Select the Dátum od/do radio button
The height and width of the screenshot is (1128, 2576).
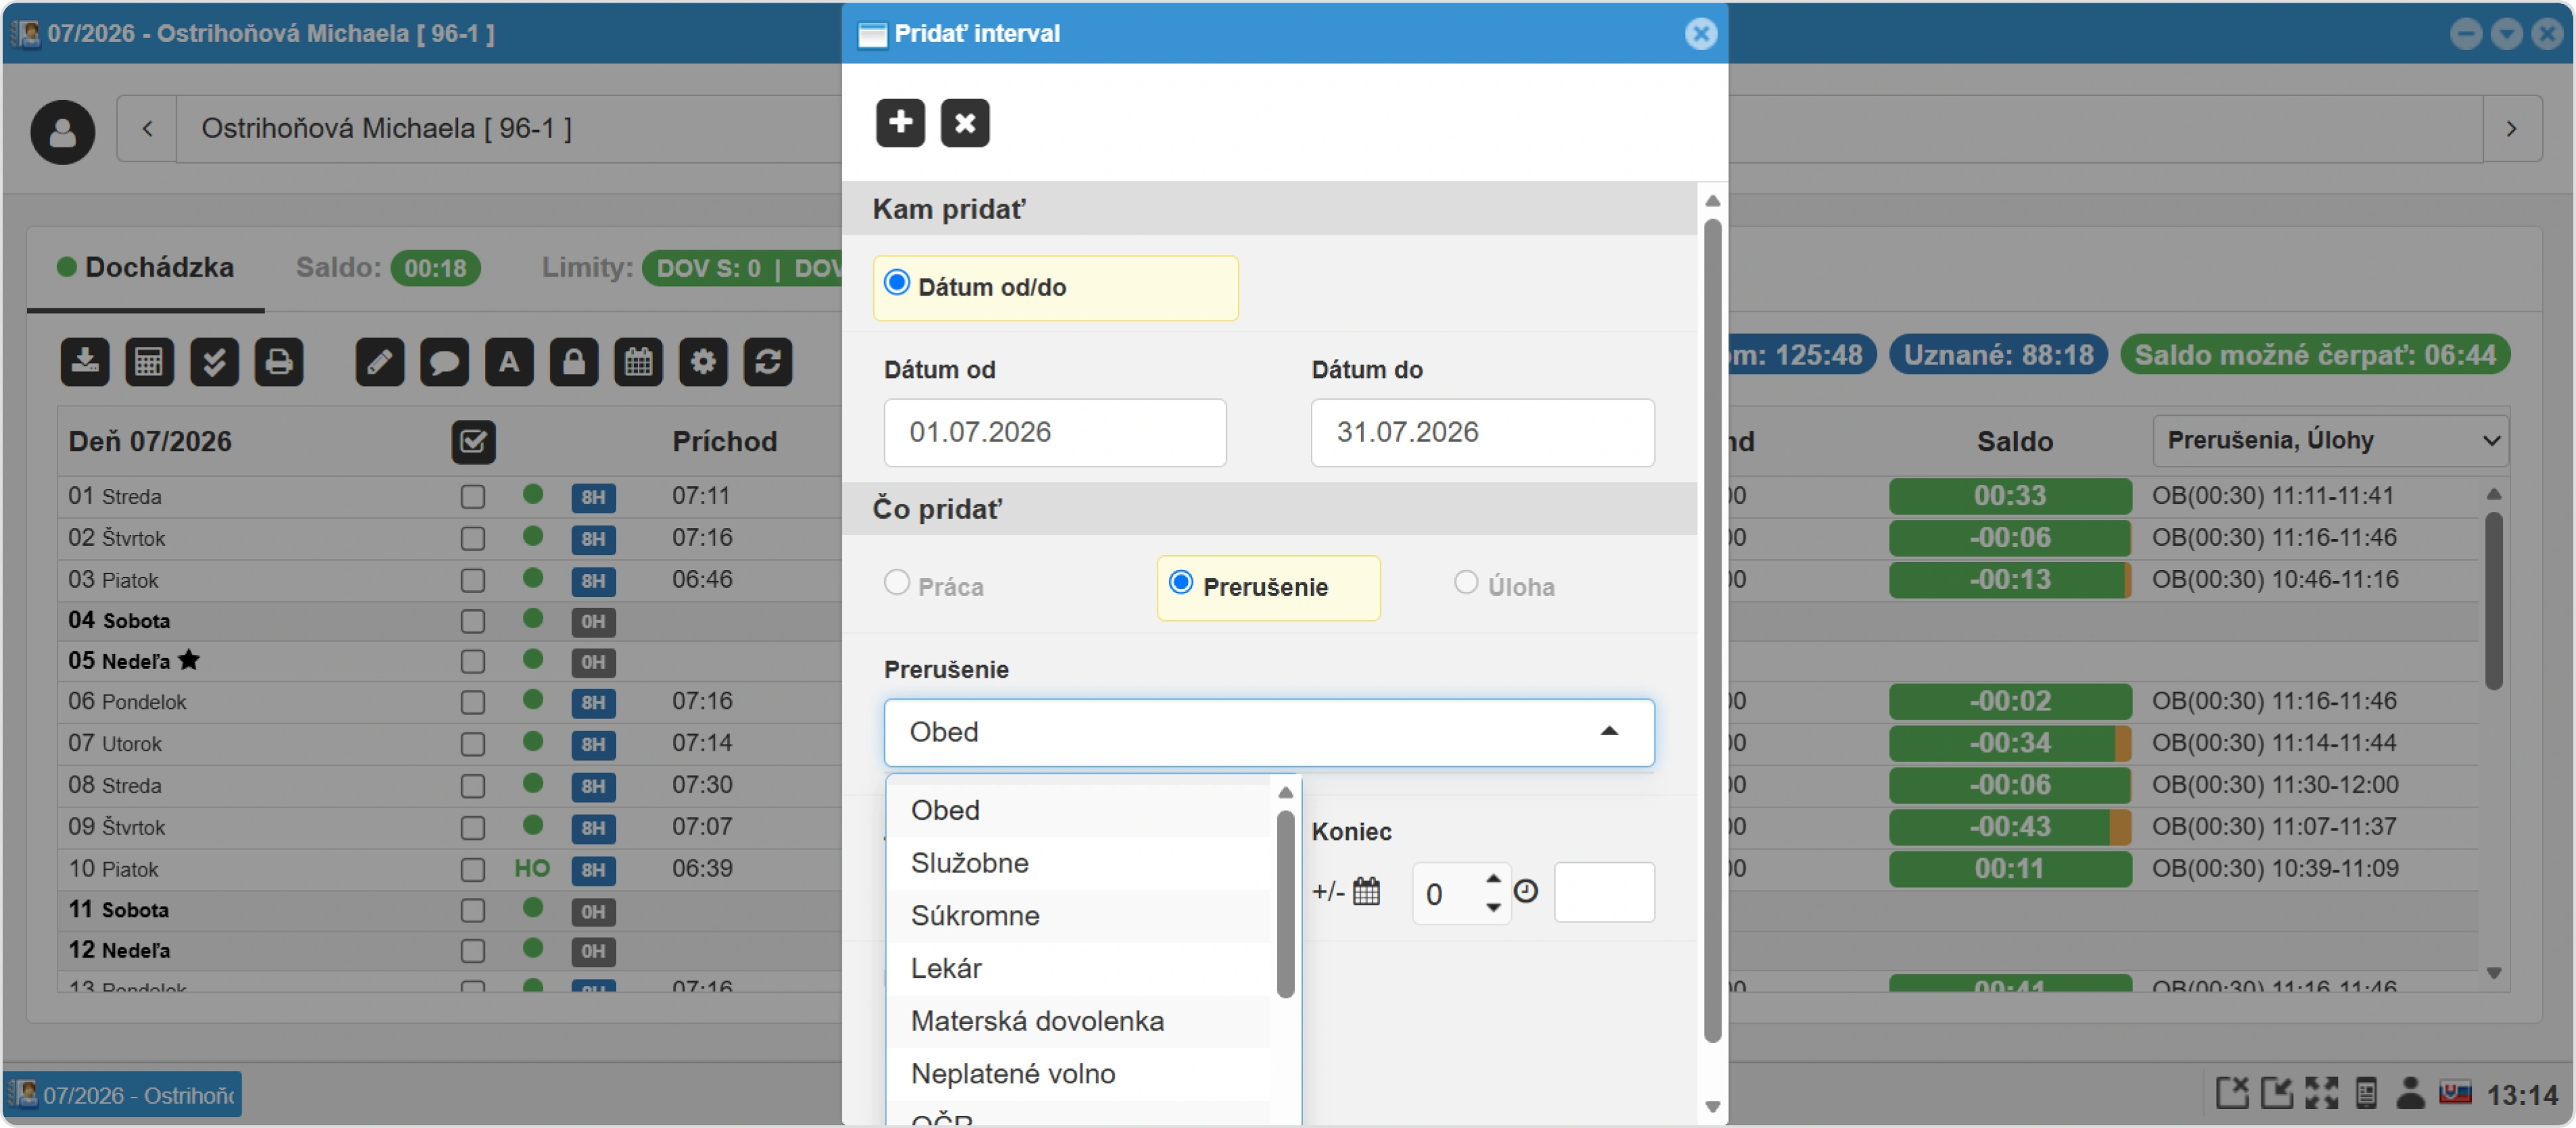click(897, 284)
